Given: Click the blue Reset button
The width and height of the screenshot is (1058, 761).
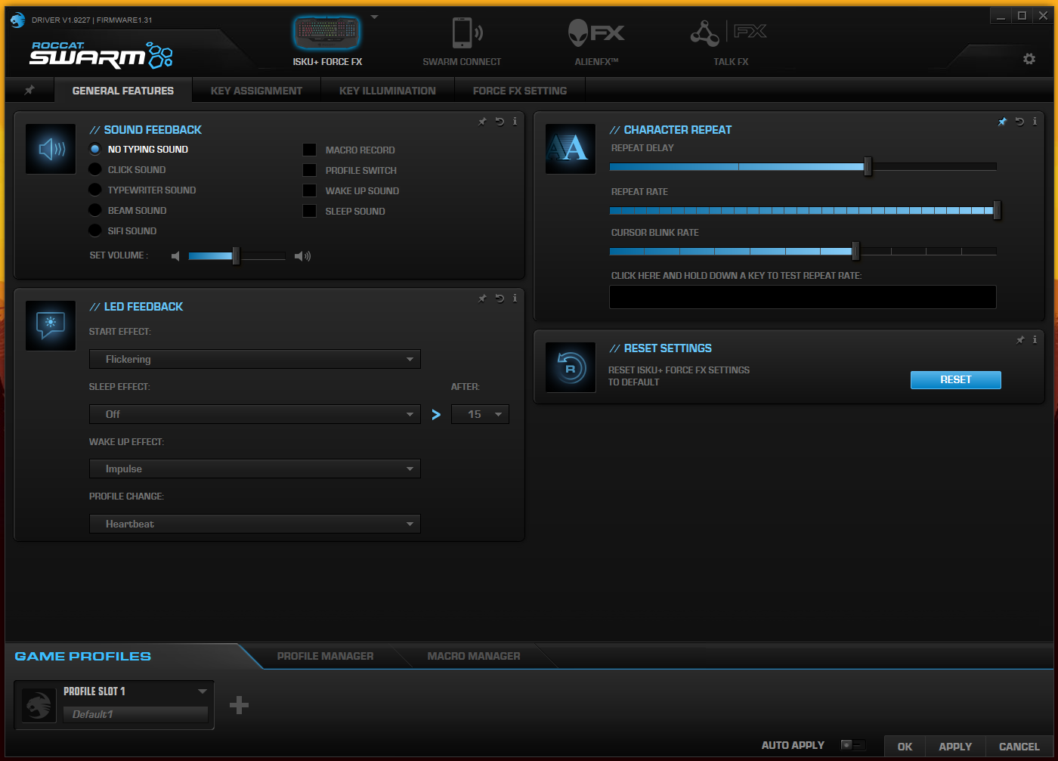Looking at the screenshot, I should point(955,380).
